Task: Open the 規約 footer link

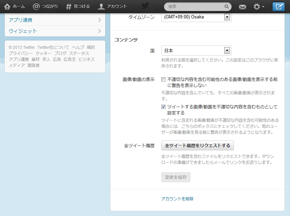Action: click(x=91, y=47)
